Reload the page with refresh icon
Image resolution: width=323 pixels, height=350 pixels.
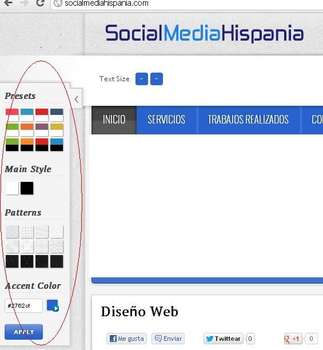40,3
